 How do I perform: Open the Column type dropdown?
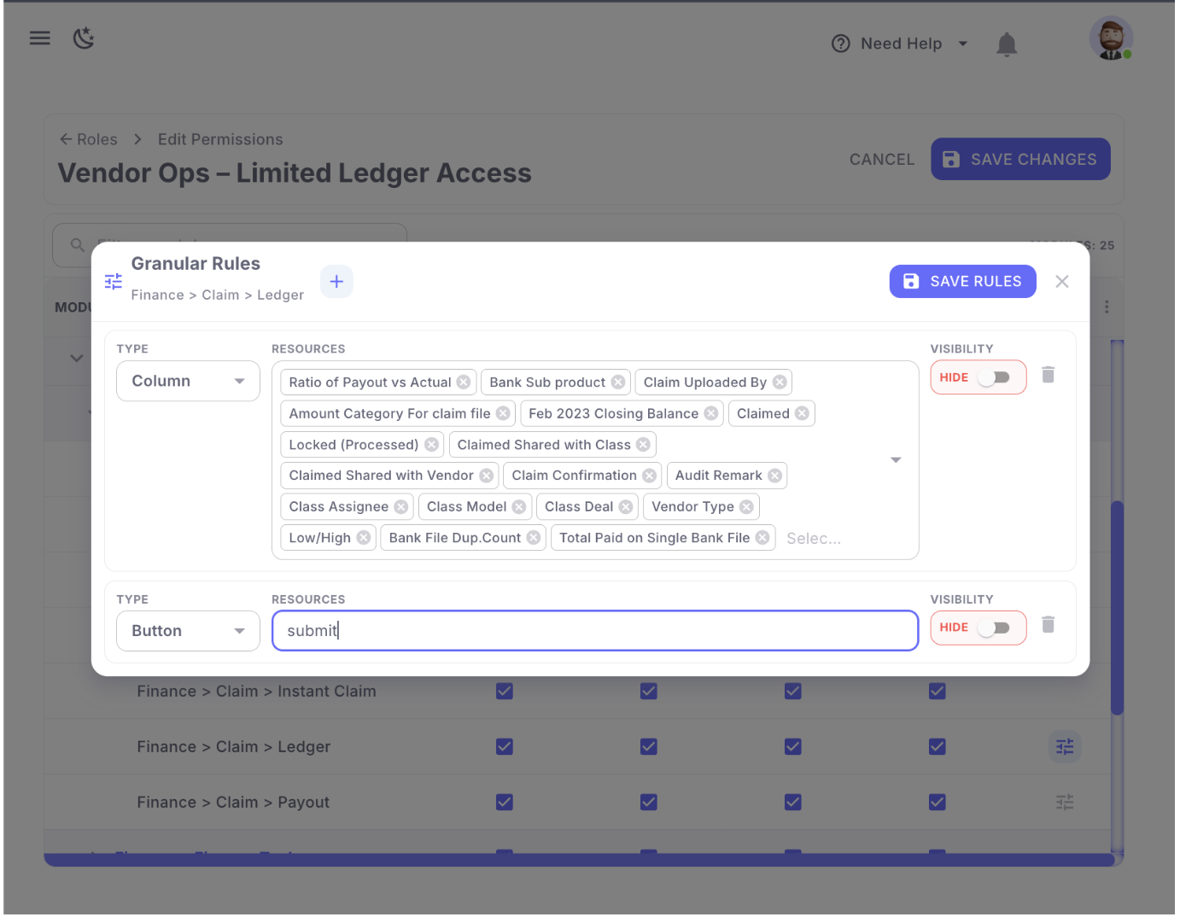188,382
